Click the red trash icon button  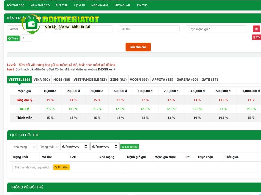click(256, 29)
